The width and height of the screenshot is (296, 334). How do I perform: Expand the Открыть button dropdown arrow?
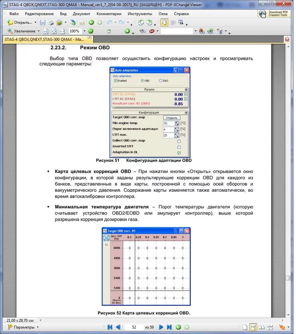35,22
